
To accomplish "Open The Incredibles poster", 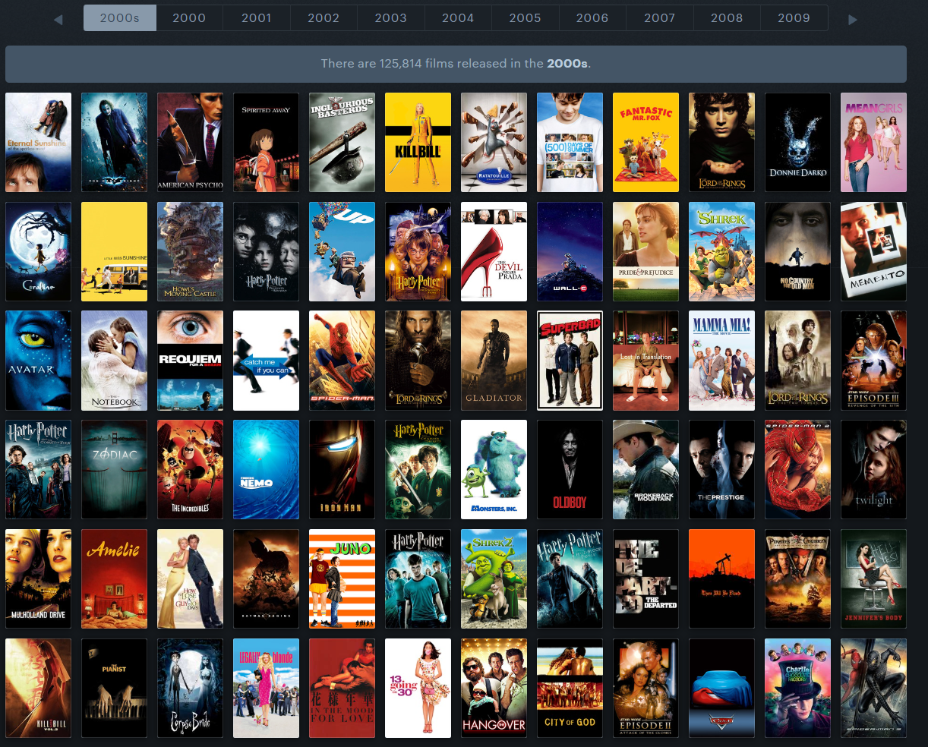I will click(x=190, y=470).
